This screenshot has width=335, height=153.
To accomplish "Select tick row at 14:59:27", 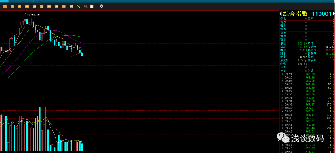I will tap(307, 91).
